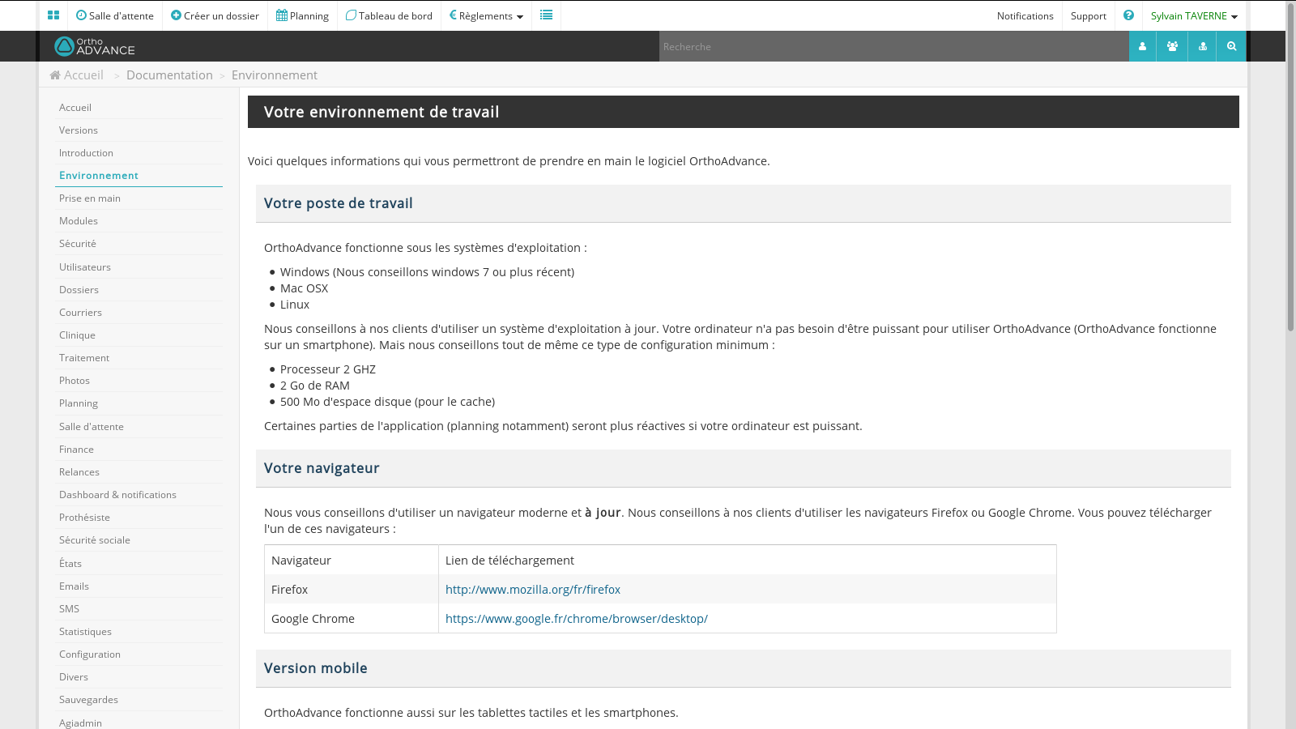Screen dimensions: 1296x729
Task: Open Modules in the sidebar
Action: (139, 221)
